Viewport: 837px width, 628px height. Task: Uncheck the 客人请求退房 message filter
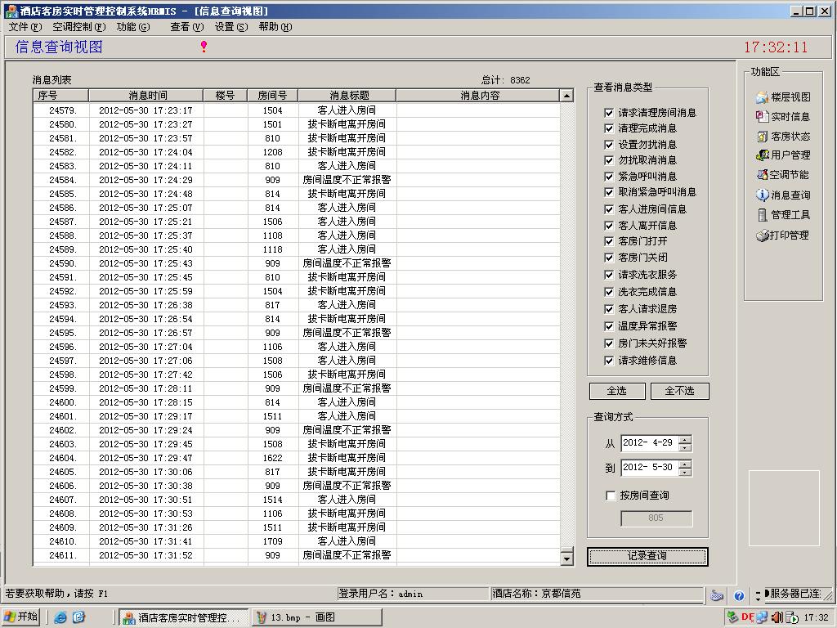(x=609, y=309)
